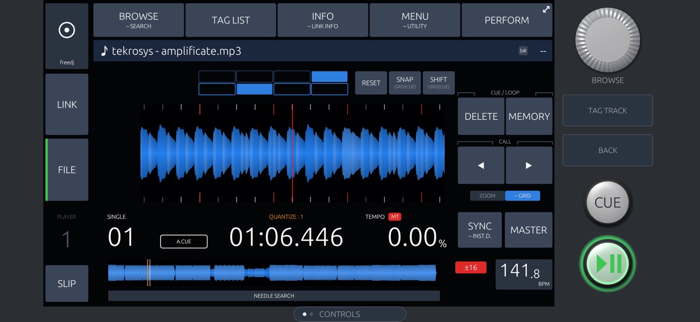Toggle SNAP GRID(CUE)
Screen dimensions: 700x322
405,83
